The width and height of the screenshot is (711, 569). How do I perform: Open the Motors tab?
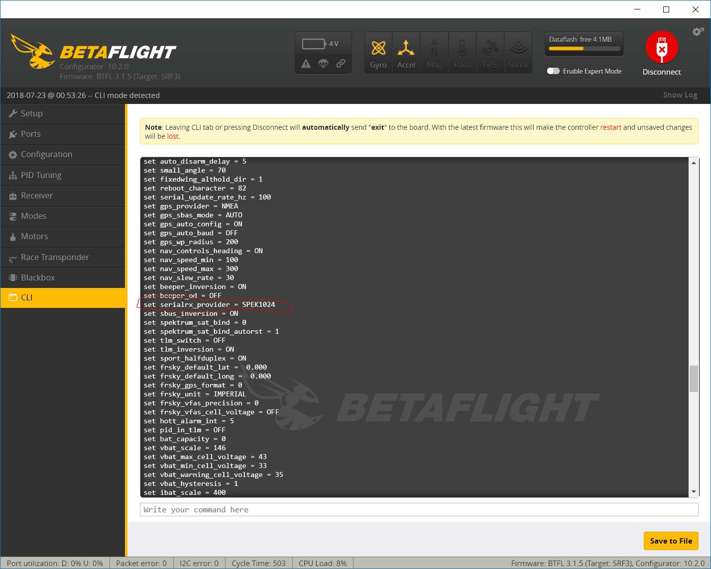pyautogui.click(x=62, y=236)
